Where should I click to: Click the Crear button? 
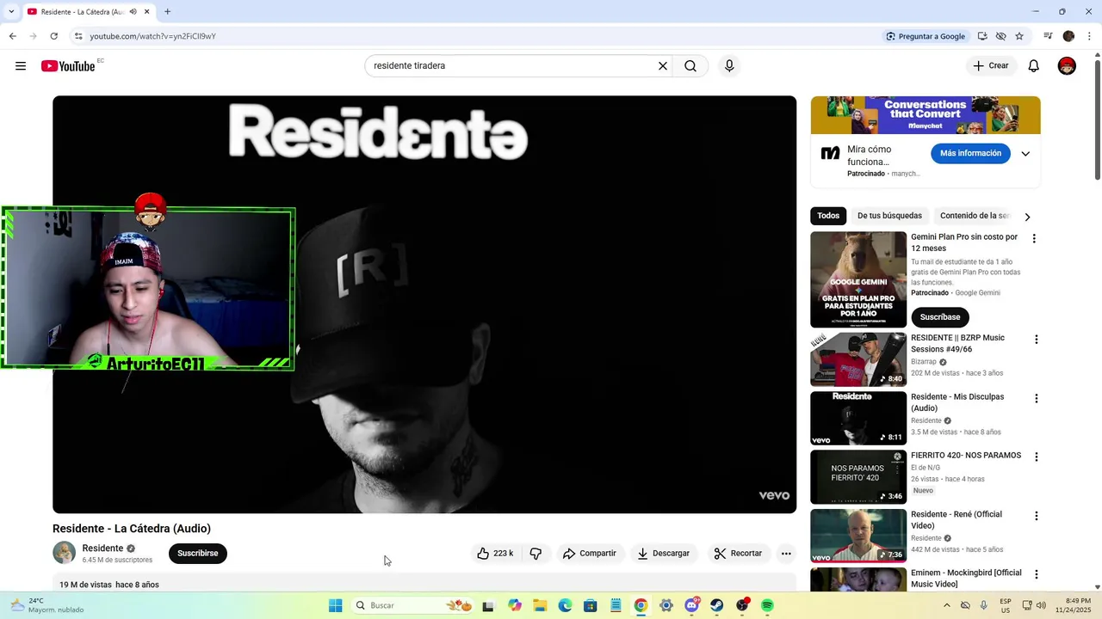(x=991, y=66)
